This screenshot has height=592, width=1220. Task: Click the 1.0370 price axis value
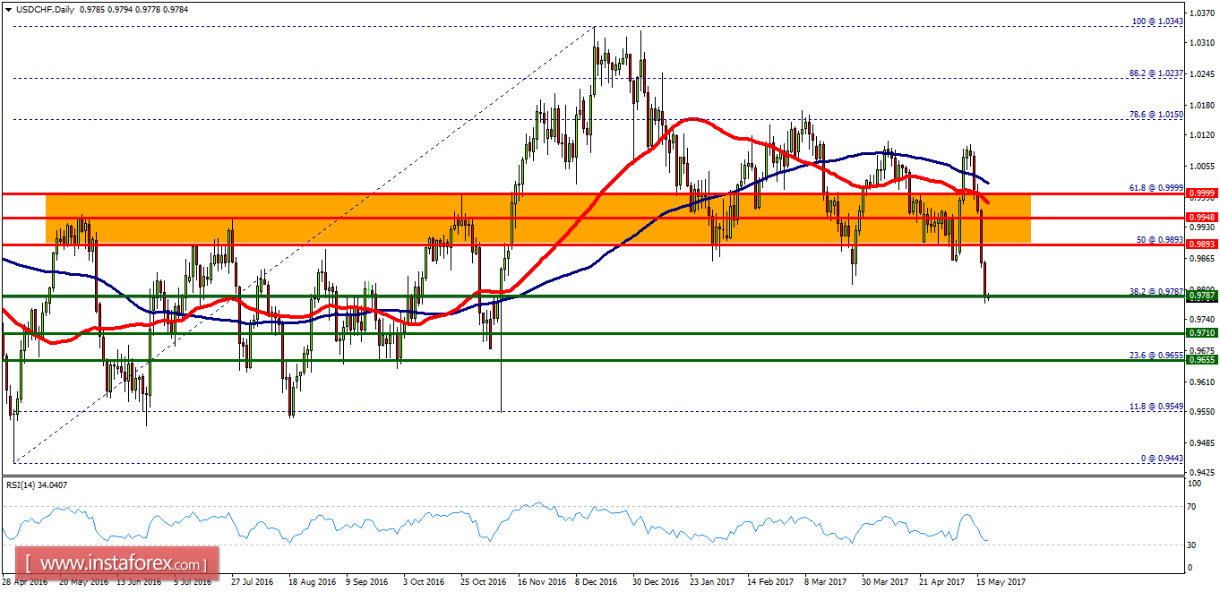pos(1201,14)
